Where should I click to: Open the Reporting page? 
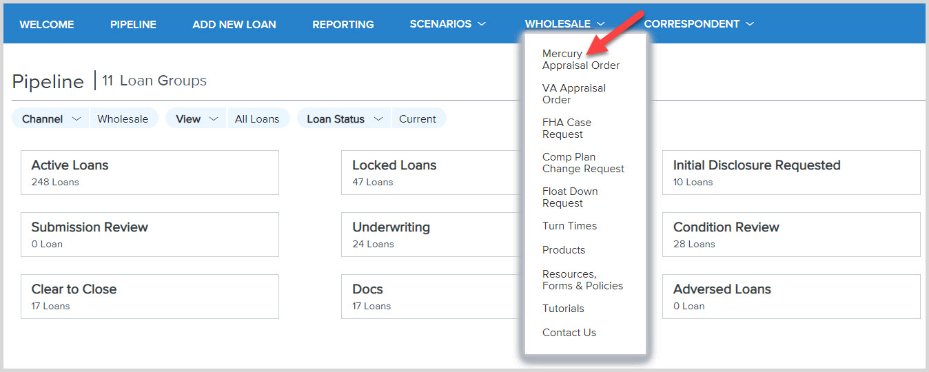point(343,24)
